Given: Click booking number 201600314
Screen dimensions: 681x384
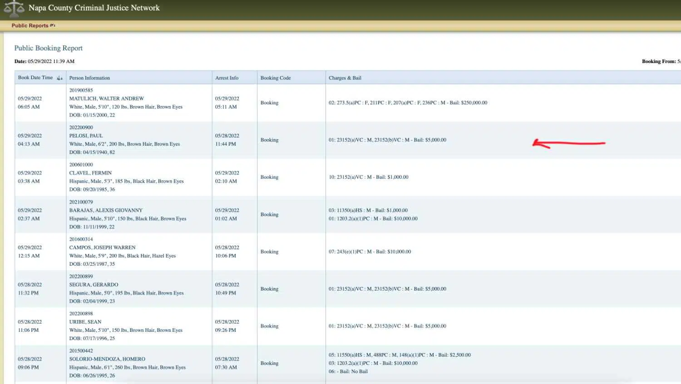Looking at the screenshot, I should coord(81,239).
